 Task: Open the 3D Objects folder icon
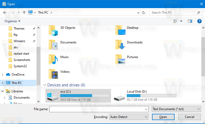tap(53, 31)
